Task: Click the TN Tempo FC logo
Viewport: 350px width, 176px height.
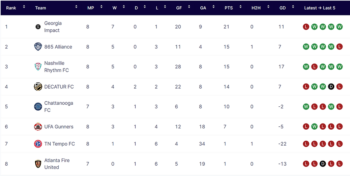Action: [38, 144]
